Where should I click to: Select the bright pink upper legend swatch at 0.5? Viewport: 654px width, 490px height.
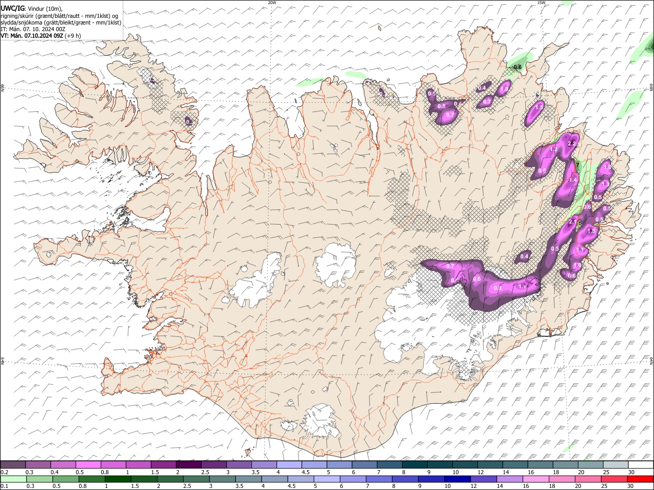pyautogui.click(x=88, y=464)
